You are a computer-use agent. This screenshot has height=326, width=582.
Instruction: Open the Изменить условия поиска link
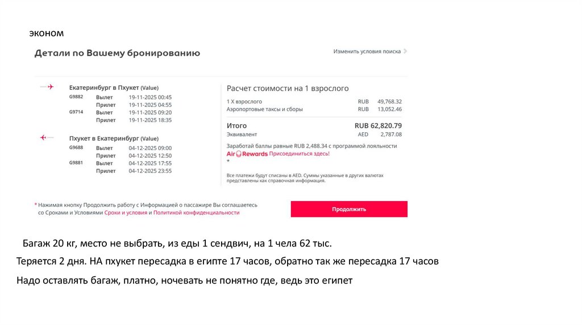[367, 51]
